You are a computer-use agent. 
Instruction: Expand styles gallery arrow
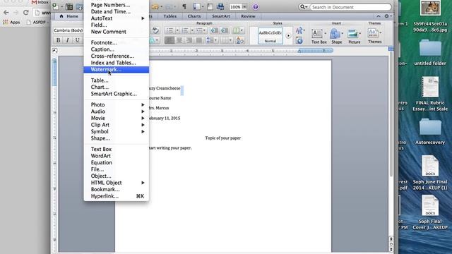288,36
